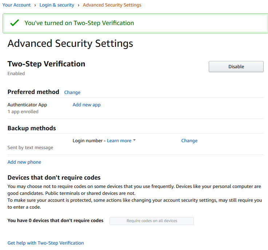Click the Devices that don't require codes heading
The image size is (268, 250).
(54, 177)
